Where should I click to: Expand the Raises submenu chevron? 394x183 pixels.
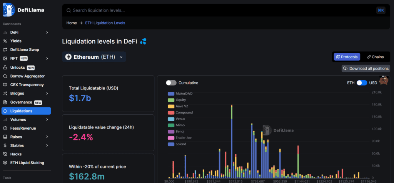[47, 137]
